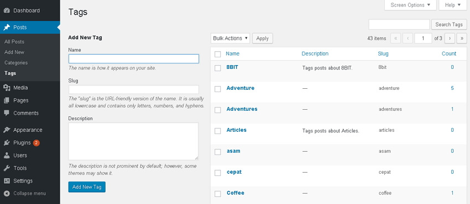470x204 pixels.
Task: Sort by Name column header
Action: (233, 54)
